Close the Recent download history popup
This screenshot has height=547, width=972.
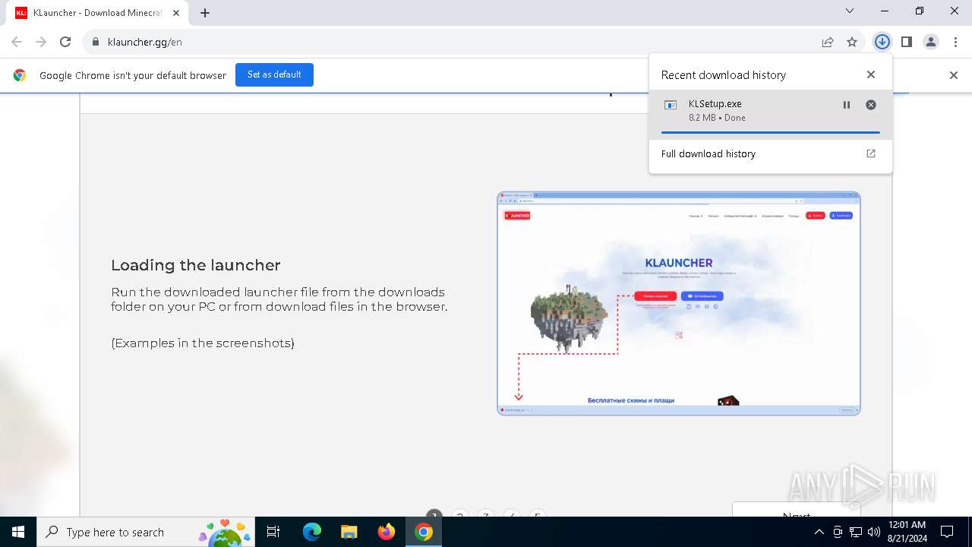pyautogui.click(x=871, y=74)
